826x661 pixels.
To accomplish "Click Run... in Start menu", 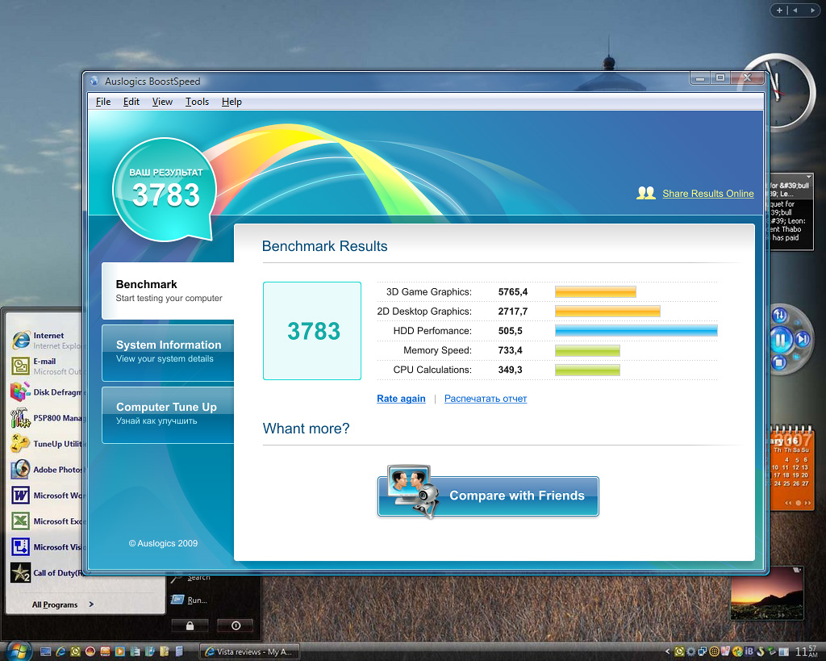I will [x=189, y=600].
